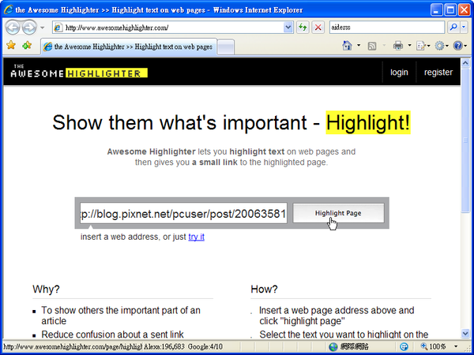
Task: Open a new blank tab
Action: [225, 47]
